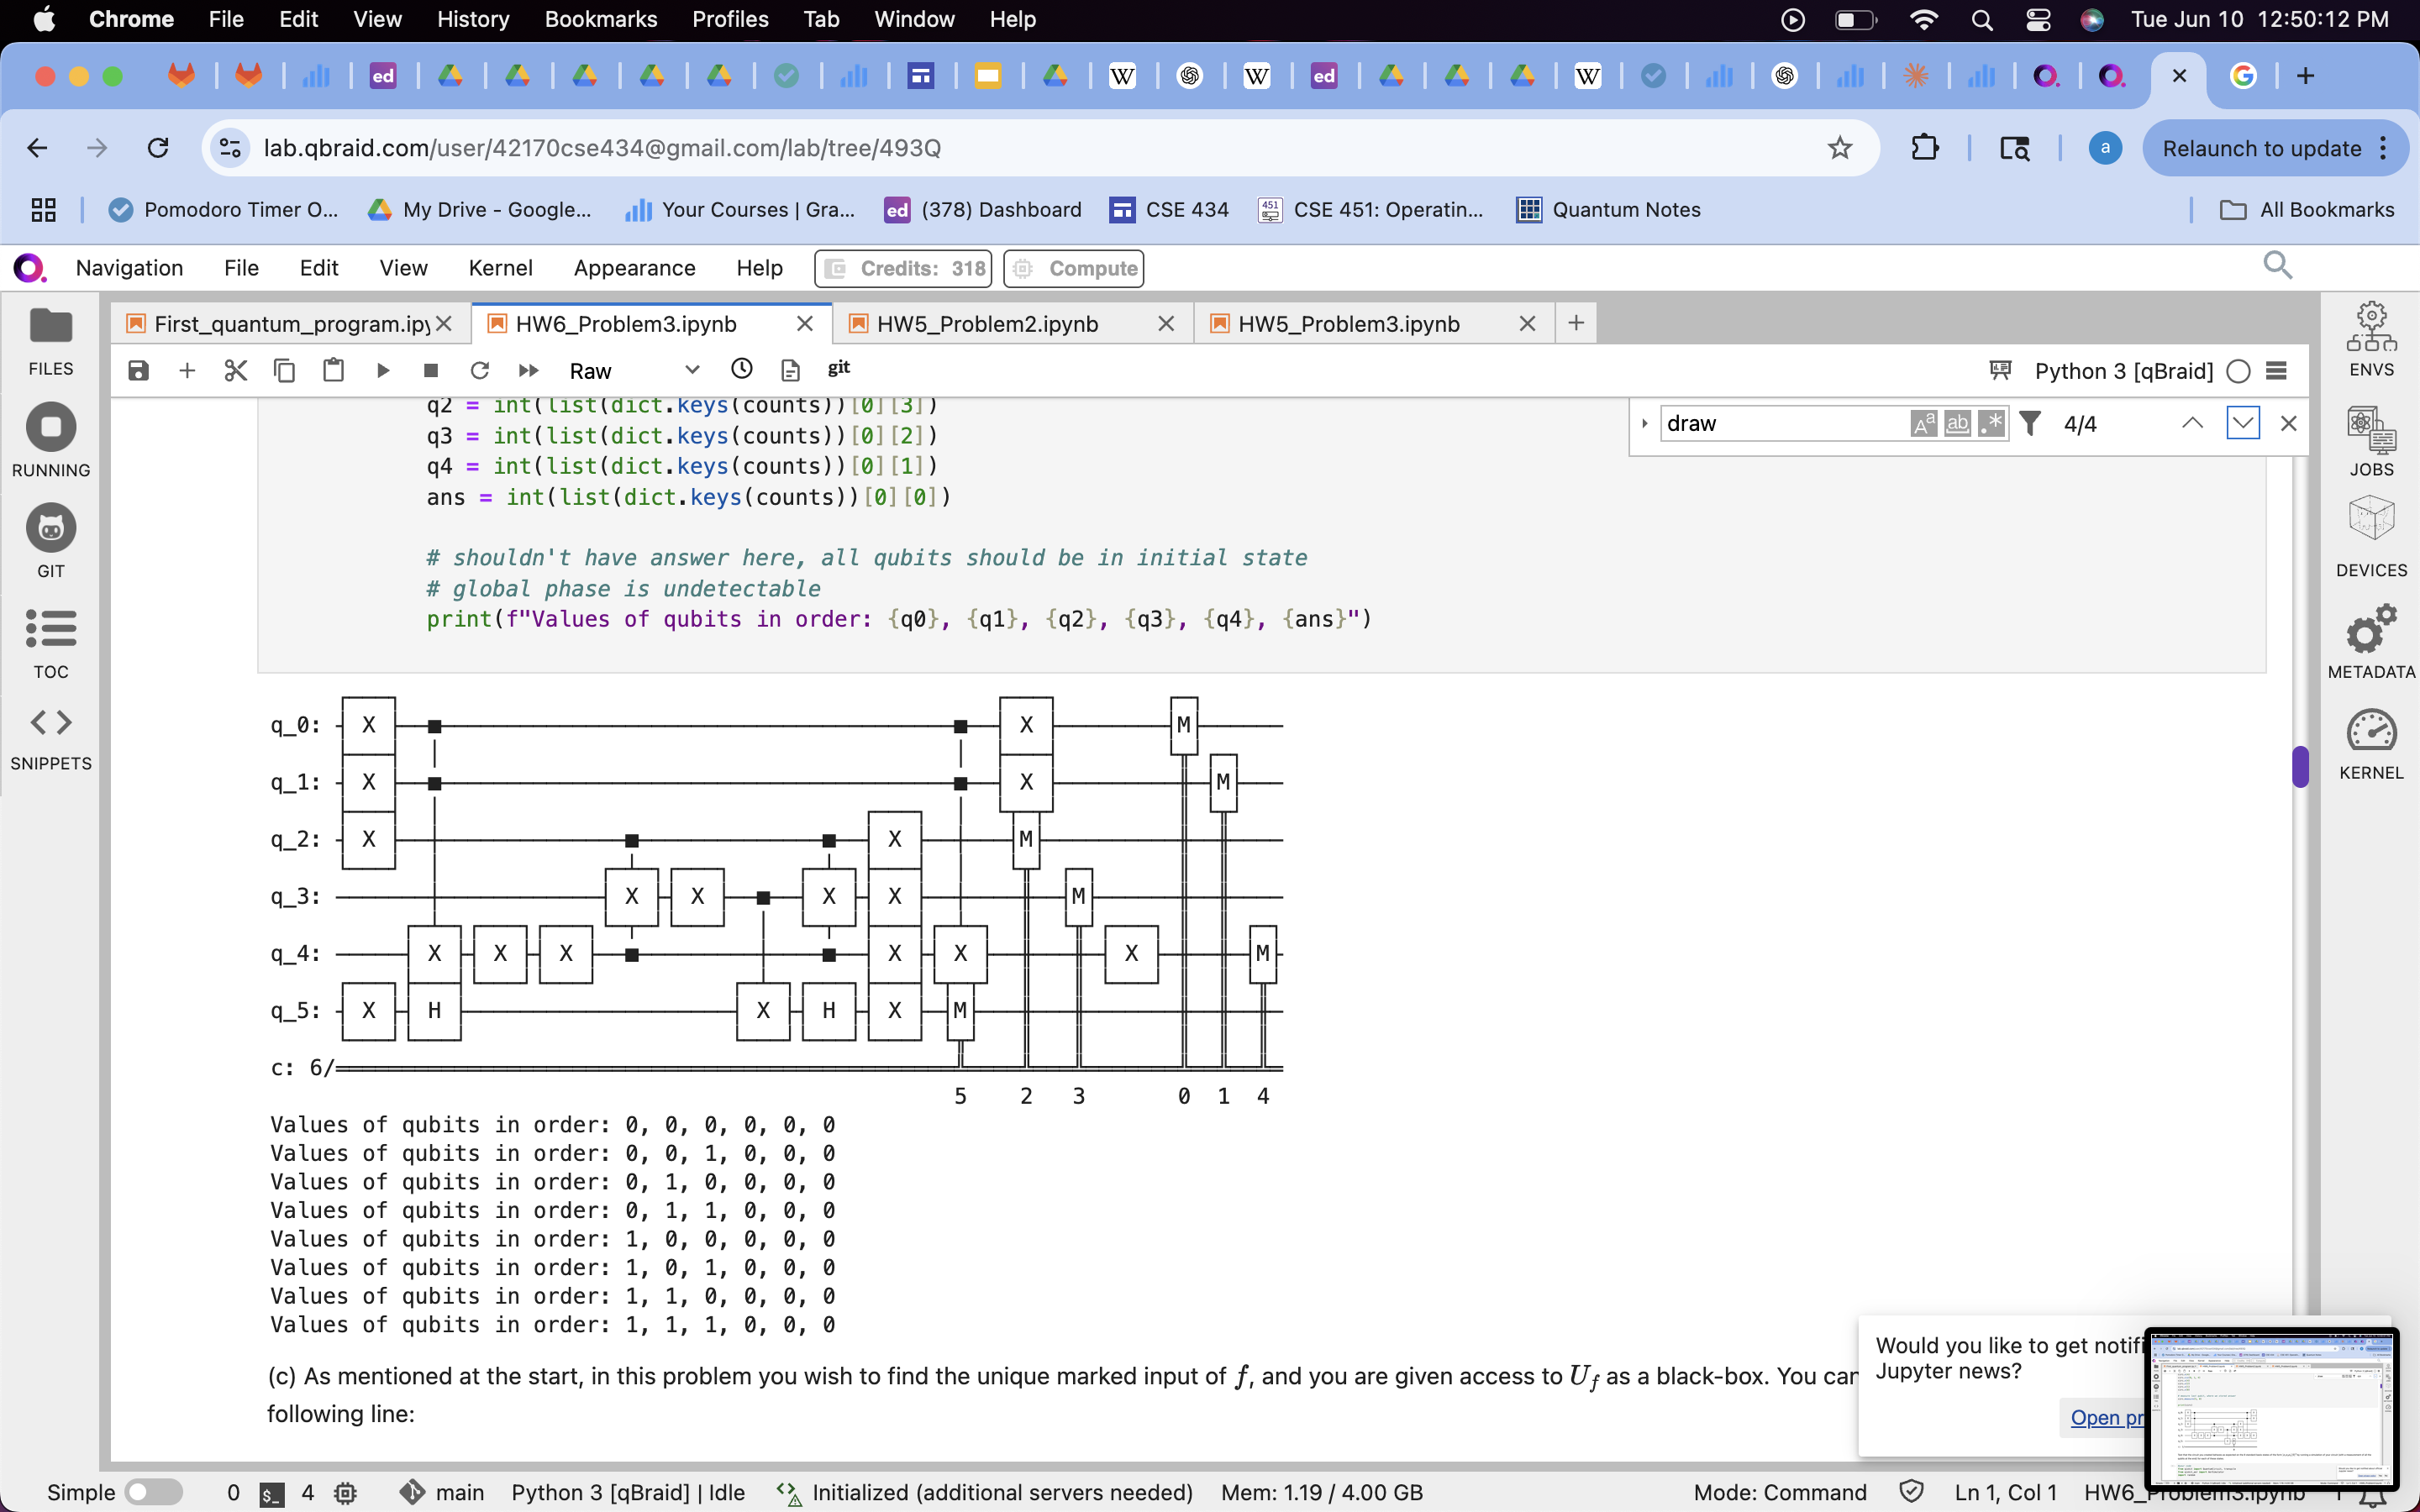Expand the replace toggle arrow in search
2420x1512 pixels.
point(1644,423)
